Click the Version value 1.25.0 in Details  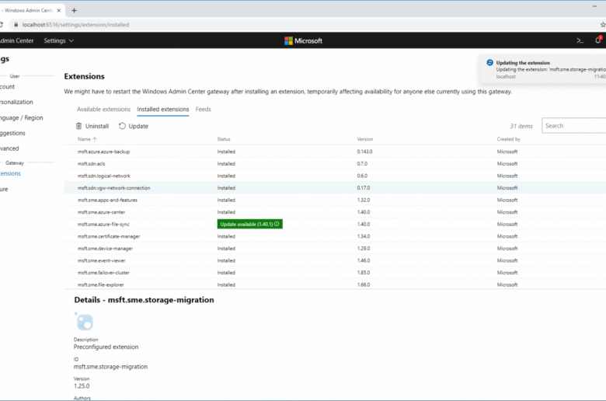click(82, 386)
